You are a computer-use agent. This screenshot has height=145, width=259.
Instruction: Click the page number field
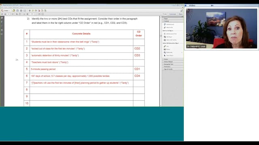(9, 14)
